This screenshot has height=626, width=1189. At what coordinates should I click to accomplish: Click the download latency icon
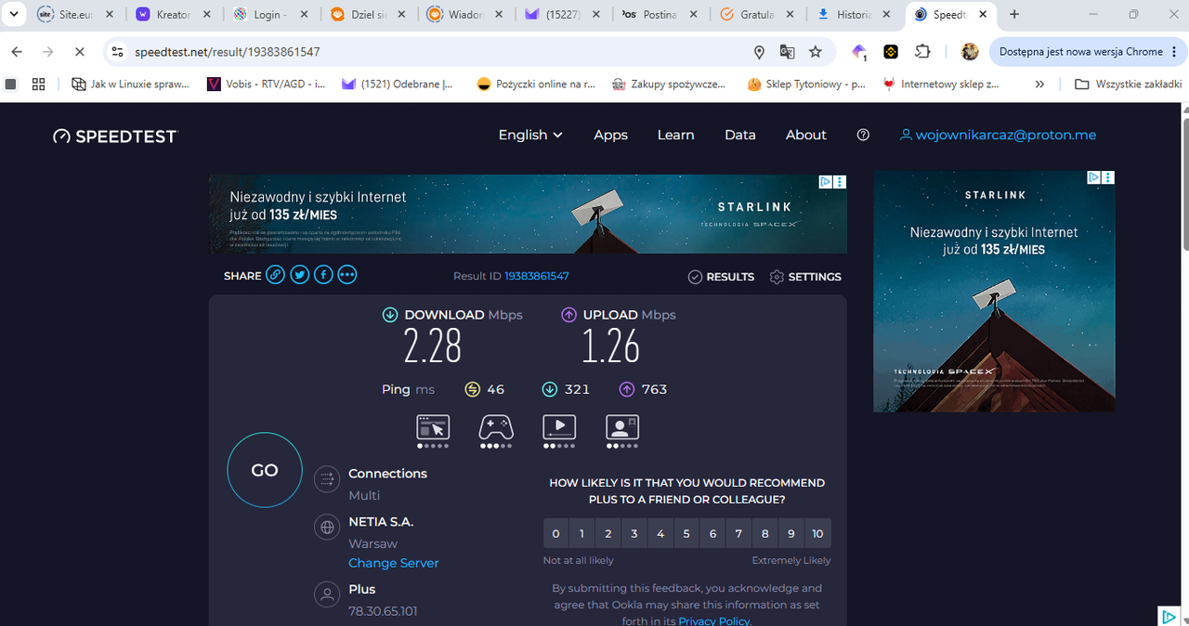(x=550, y=389)
